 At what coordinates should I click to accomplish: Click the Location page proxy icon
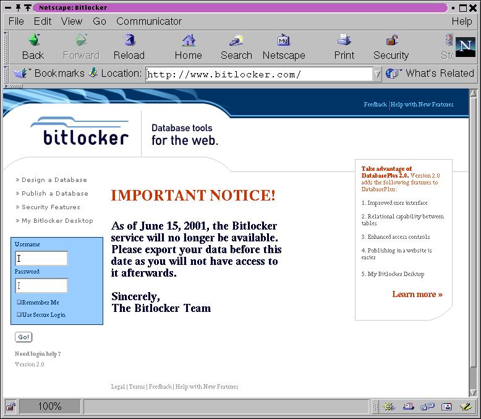click(x=93, y=73)
